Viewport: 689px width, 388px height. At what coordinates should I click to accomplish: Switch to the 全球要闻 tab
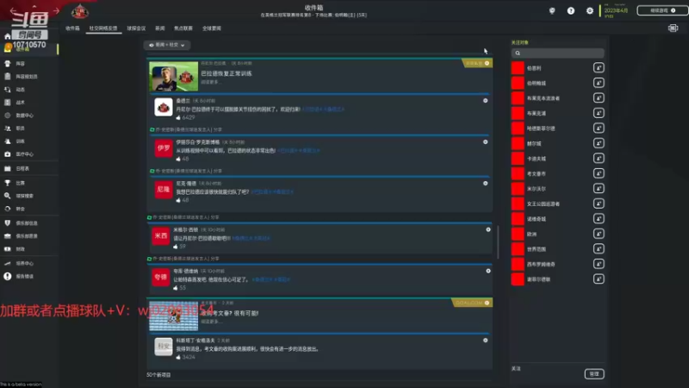[211, 28]
